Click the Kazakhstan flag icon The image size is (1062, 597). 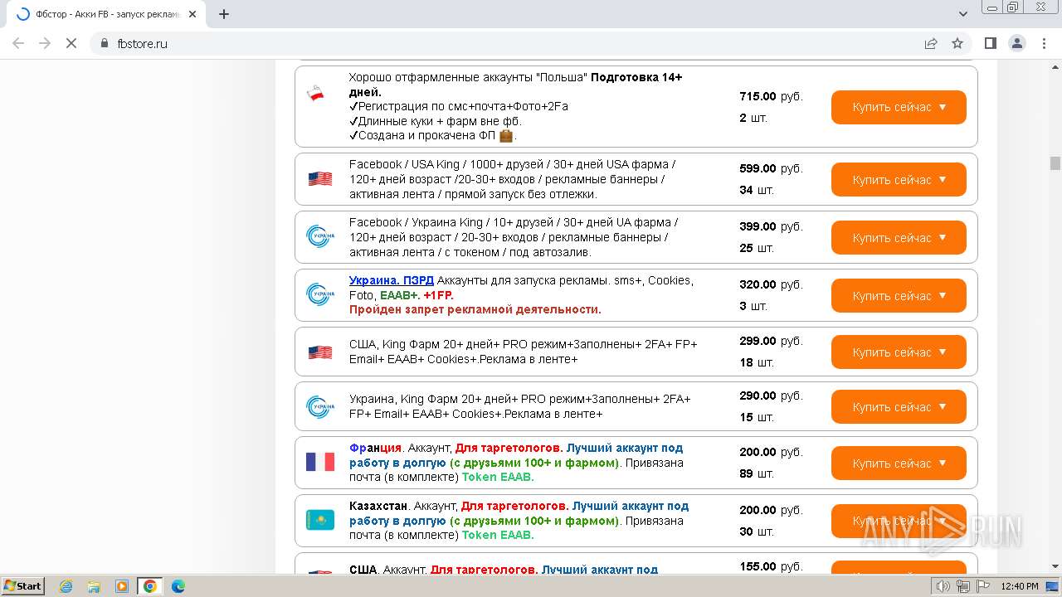click(x=319, y=520)
